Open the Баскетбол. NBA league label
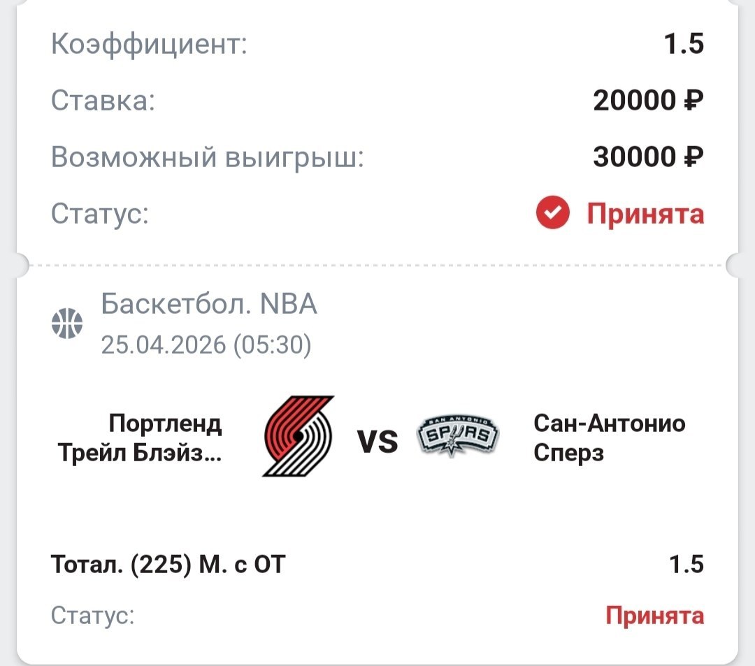Image resolution: width=755 pixels, height=666 pixels. (x=209, y=304)
